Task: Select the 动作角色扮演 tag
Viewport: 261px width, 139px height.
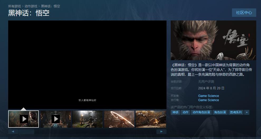Action: tap(201, 112)
